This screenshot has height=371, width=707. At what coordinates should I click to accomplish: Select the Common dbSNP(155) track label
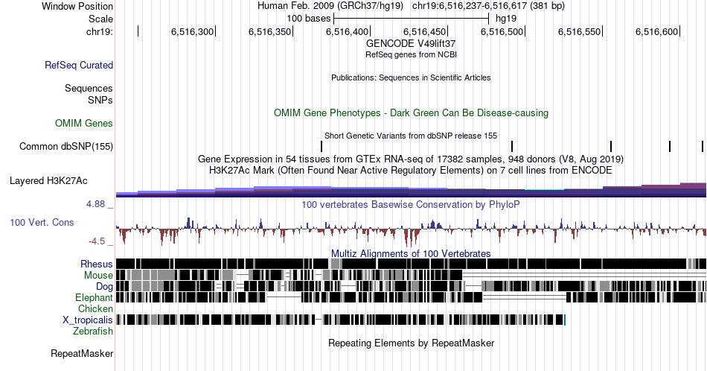coord(66,146)
